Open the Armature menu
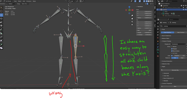 tap(29, 1)
